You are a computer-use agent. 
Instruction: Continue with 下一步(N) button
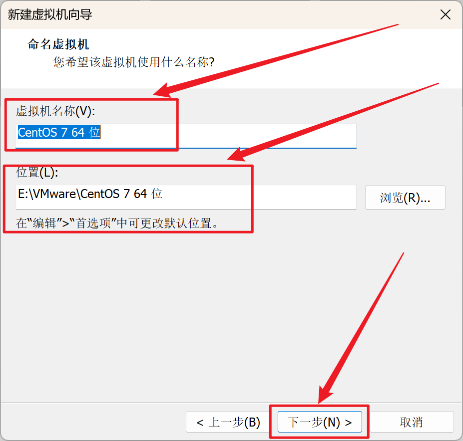coord(320,422)
